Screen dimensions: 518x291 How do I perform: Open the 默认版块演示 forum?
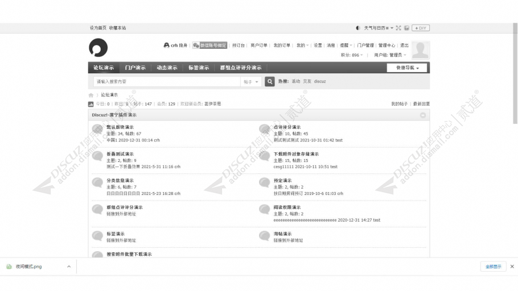[120, 127]
